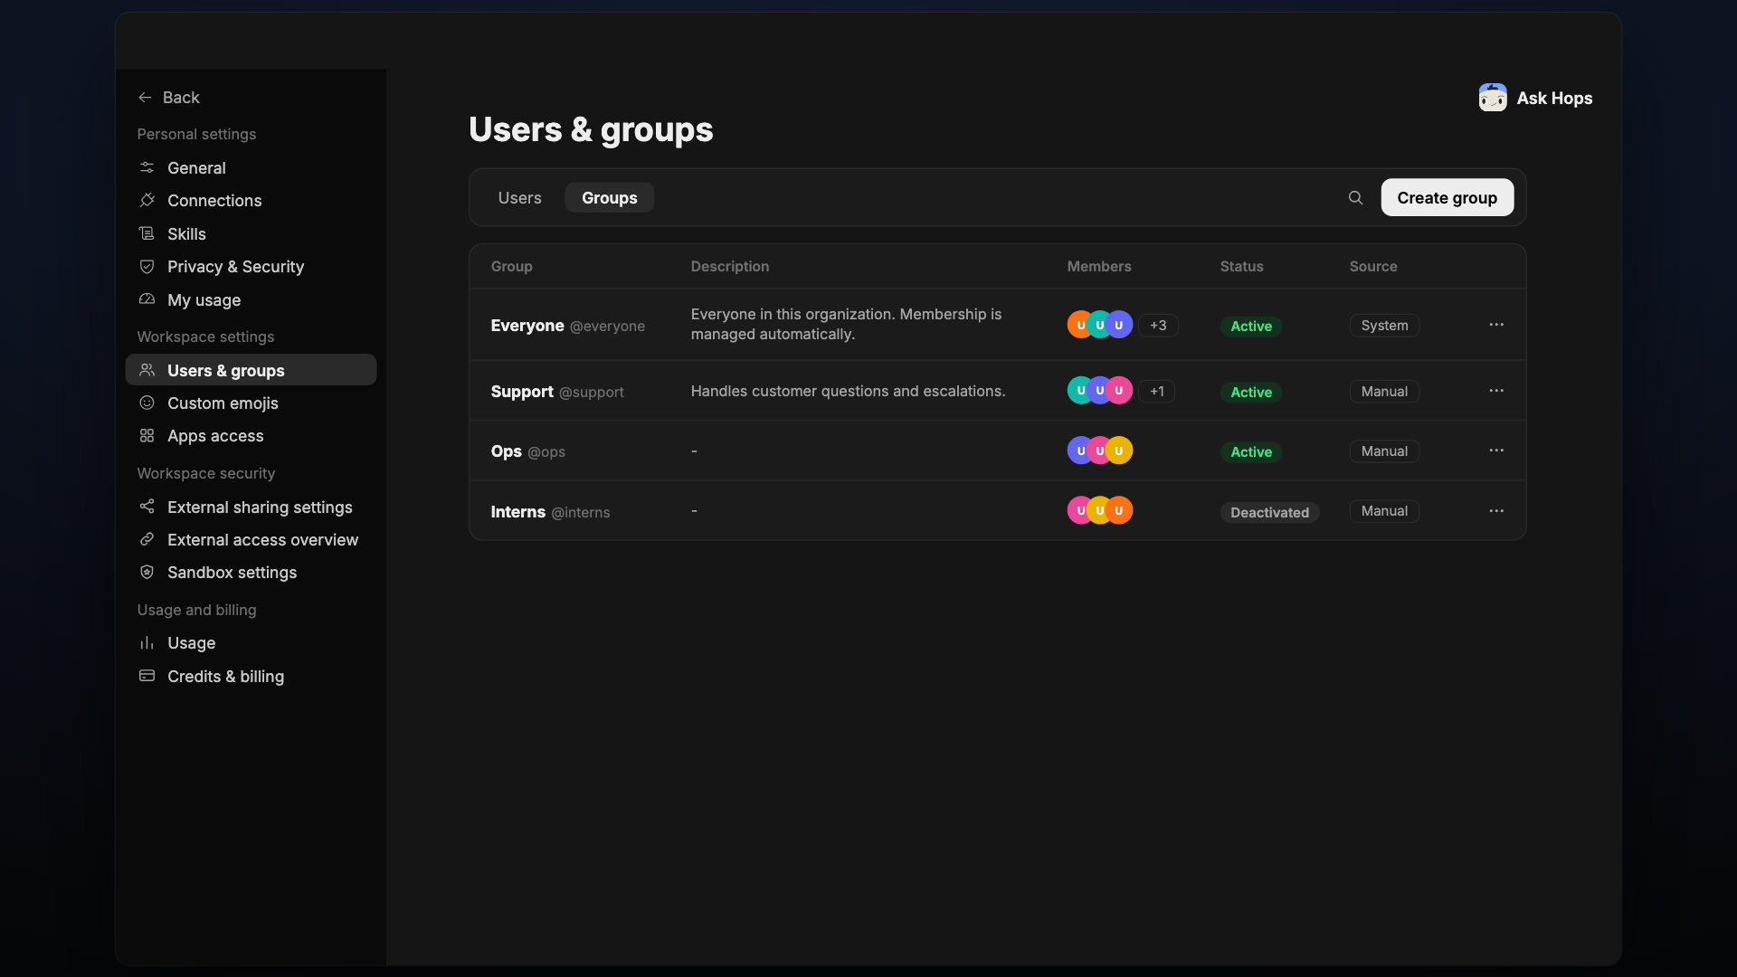This screenshot has width=1737, height=977.
Task: Click the Members column header
Action: [x=1099, y=266]
